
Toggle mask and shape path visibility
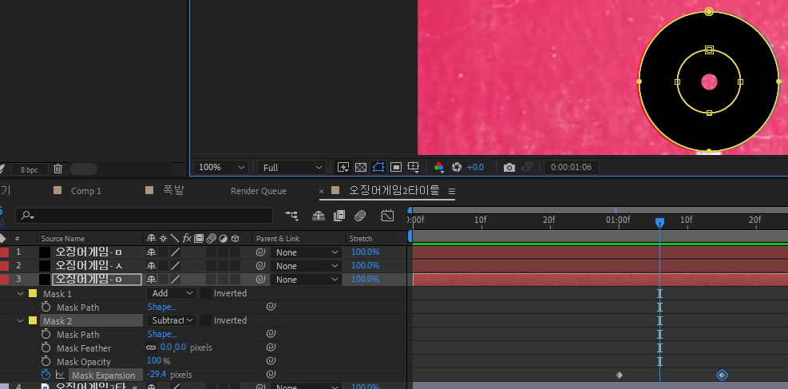(378, 168)
